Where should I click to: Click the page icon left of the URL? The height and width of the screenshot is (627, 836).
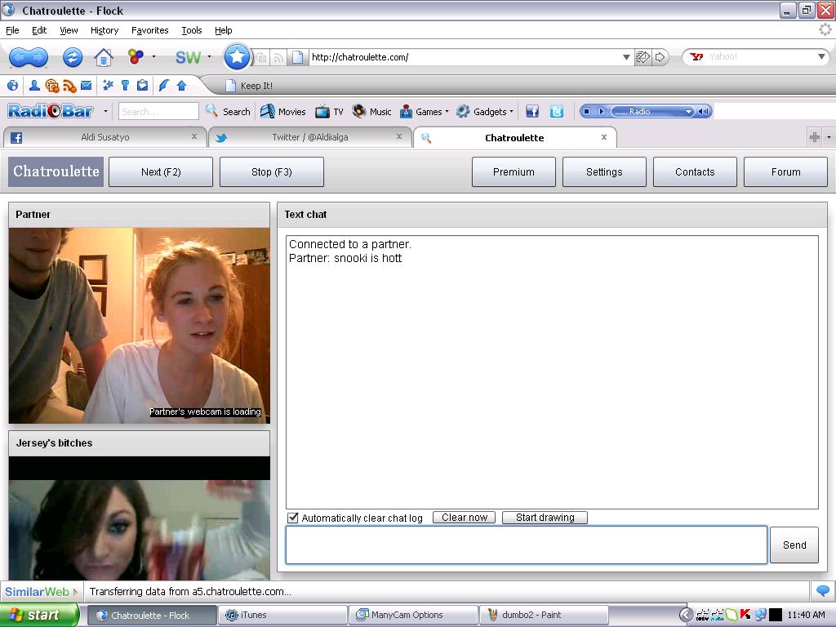click(297, 57)
